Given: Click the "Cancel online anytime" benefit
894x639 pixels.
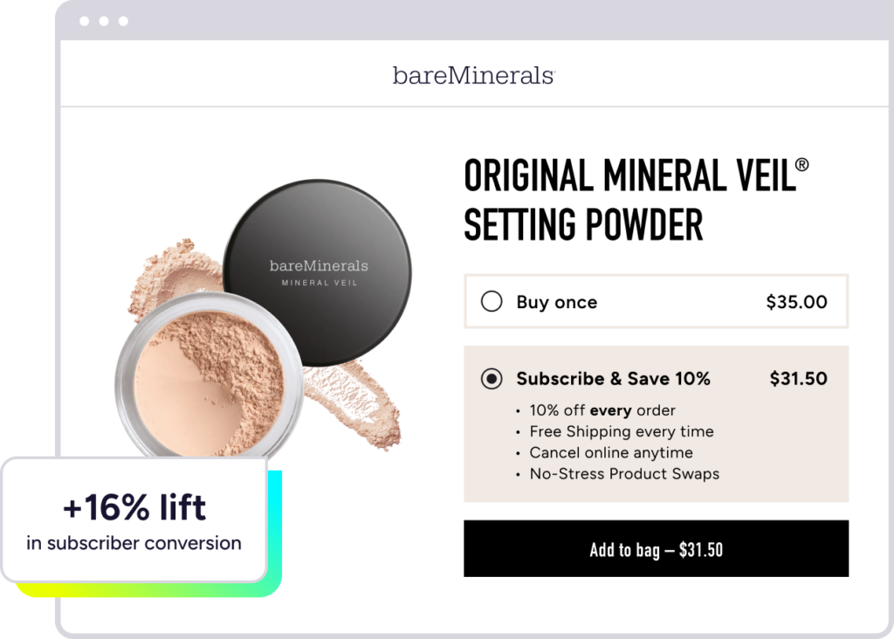Looking at the screenshot, I should pyautogui.click(x=610, y=452).
